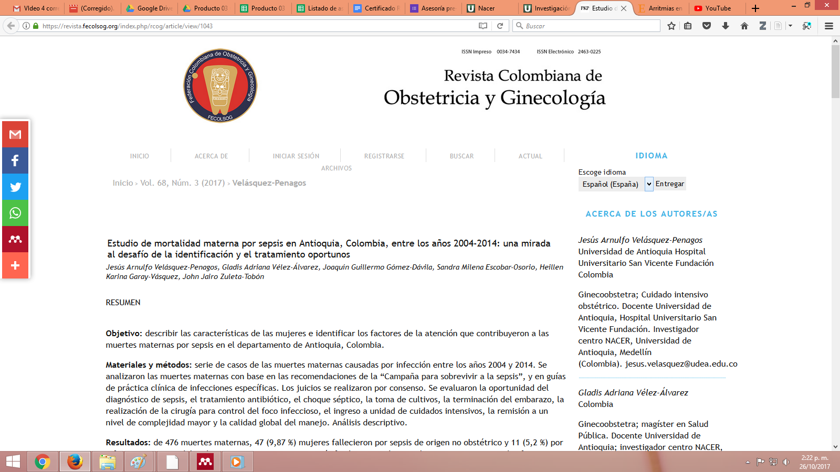
Task: Save page to Pocket
Action: tap(707, 26)
